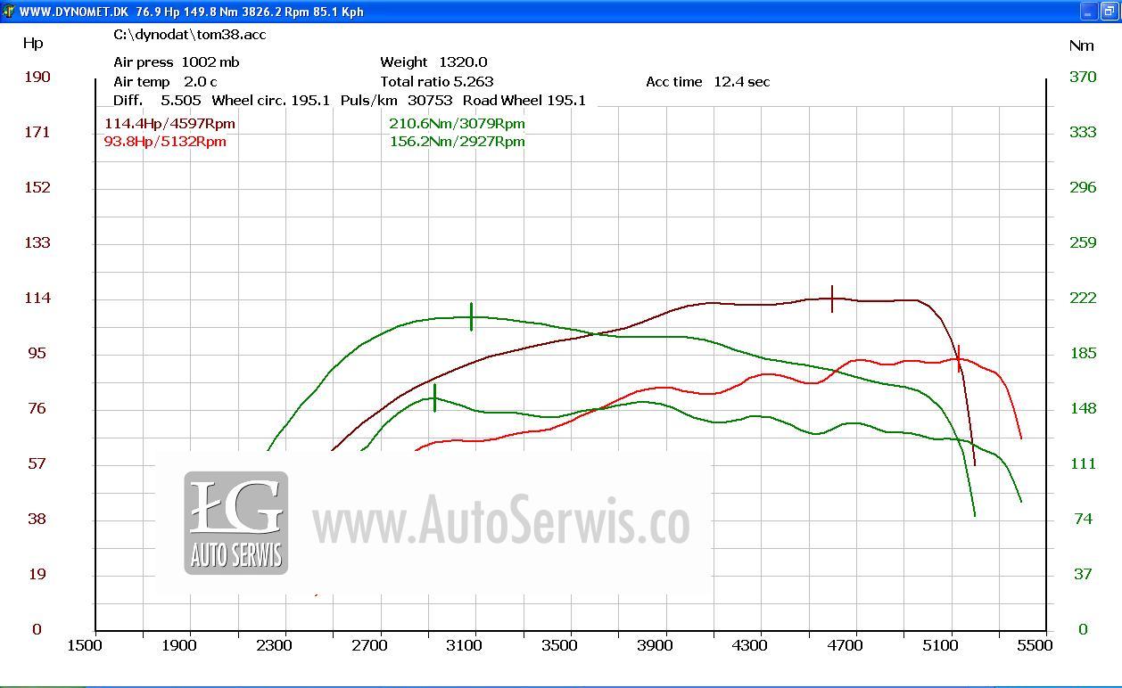
Task: Click the 93.8Hp/5132Rpm legend label
Action: [165, 141]
